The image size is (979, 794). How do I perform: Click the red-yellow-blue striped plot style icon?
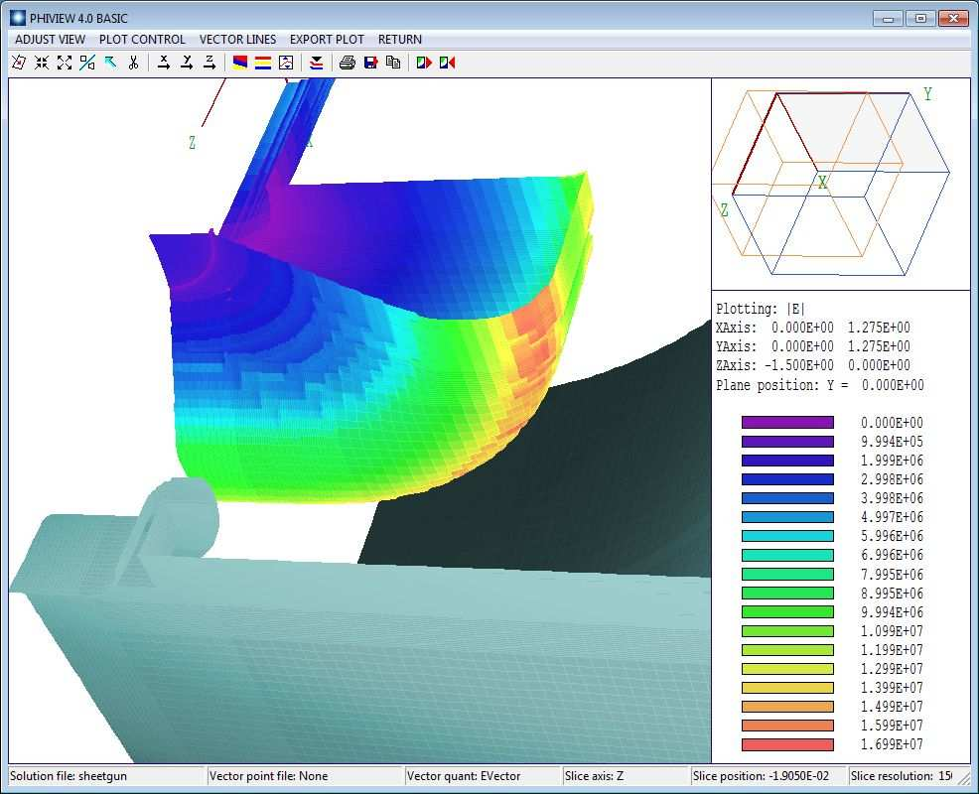pyautogui.click(x=263, y=63)
